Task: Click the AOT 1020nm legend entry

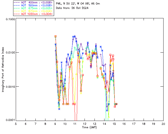Action: point(33,14)
